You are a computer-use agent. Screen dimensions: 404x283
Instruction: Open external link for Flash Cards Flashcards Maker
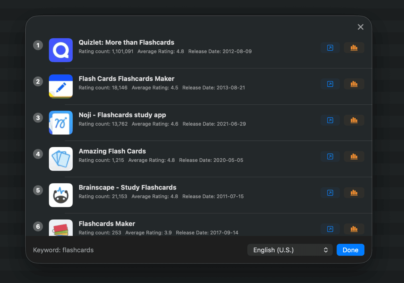tap(330, 84)
